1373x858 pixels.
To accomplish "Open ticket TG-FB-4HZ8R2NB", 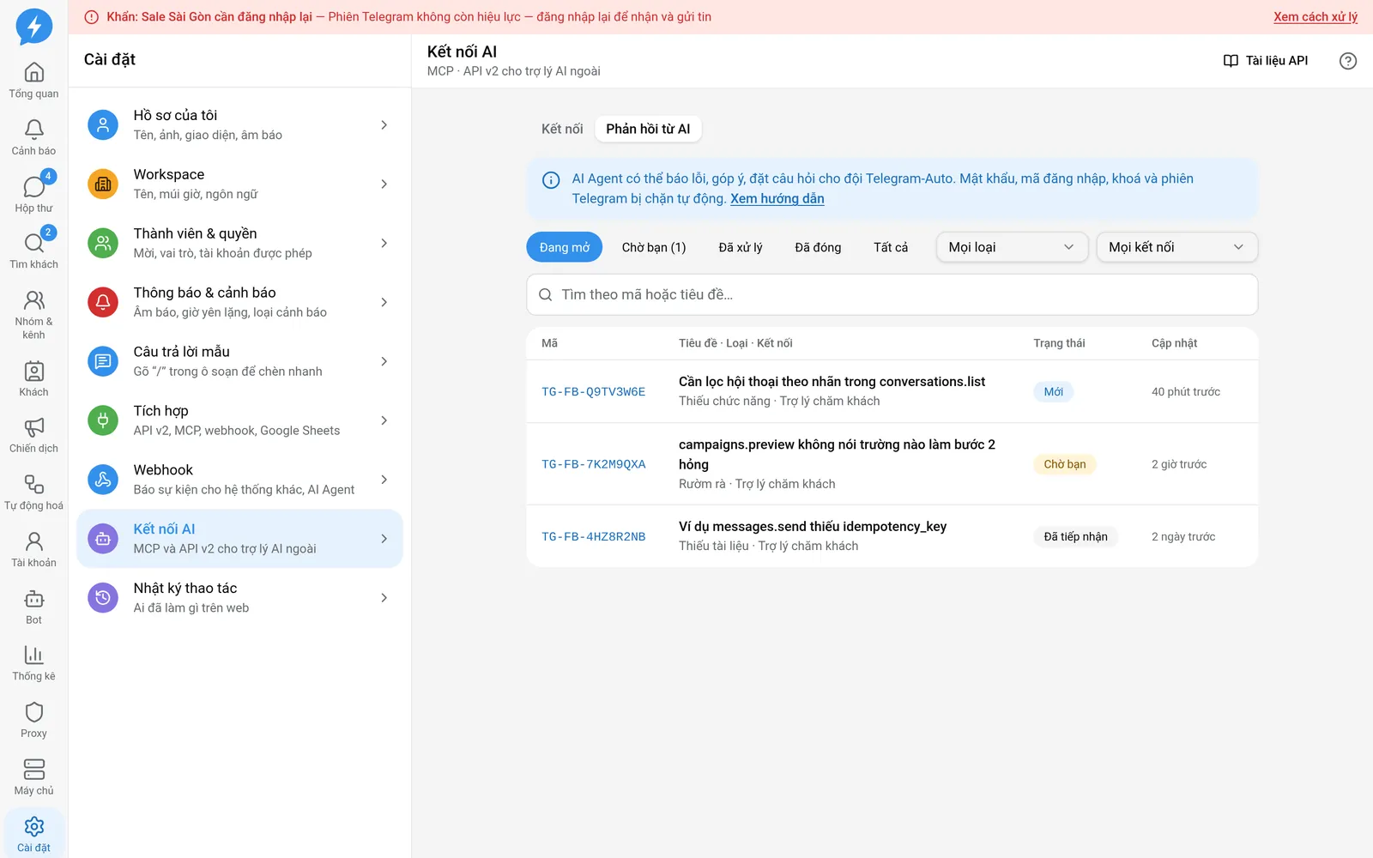I will (892, 536).
